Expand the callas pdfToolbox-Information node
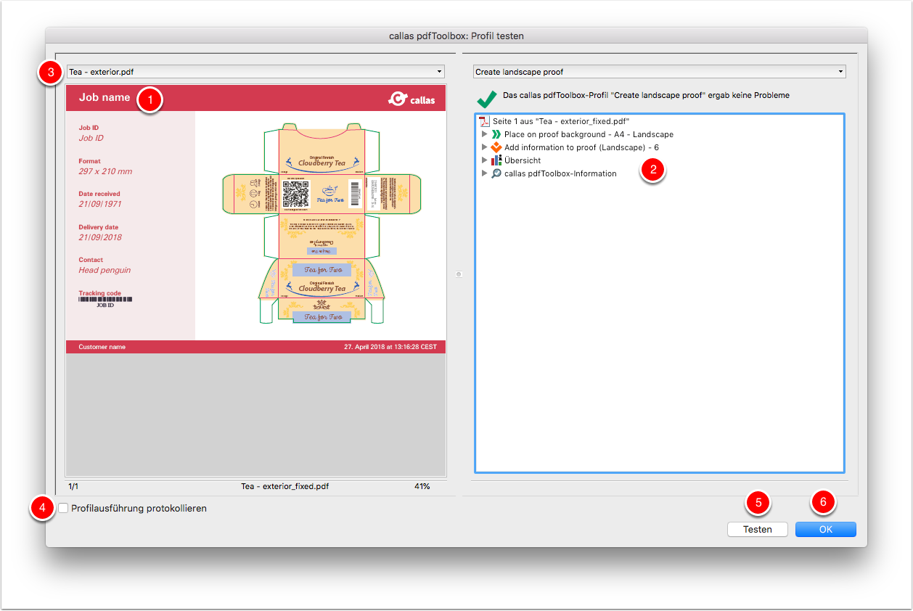Screen dimensions: 913x611 (x=484, y=173)
